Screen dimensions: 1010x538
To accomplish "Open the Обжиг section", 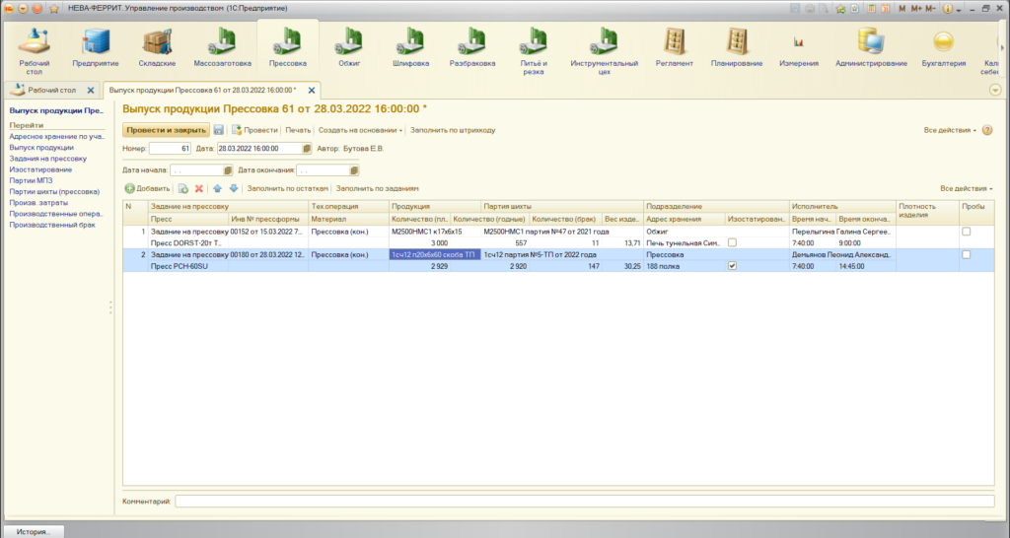I will click(x=349, y=48).
